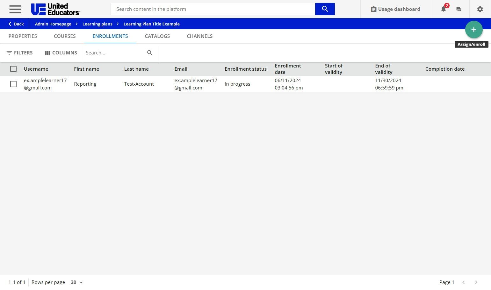Click the green Assign/enroll plus button
The image size is (491, 290).
[474, 30]
